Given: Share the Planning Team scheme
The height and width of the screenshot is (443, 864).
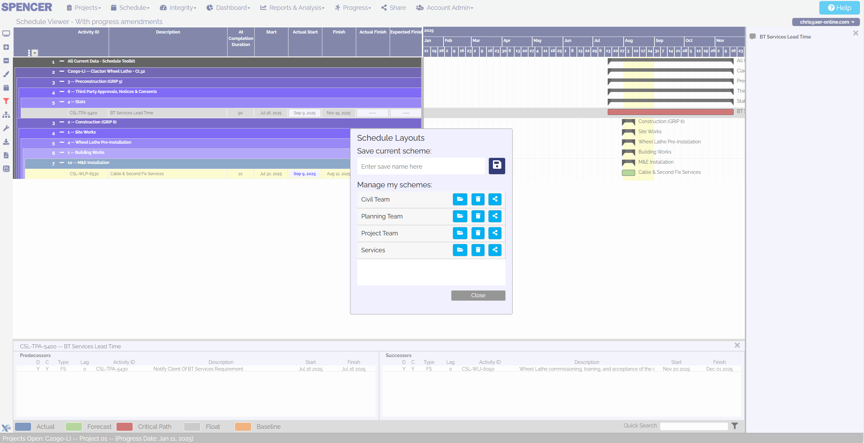Looking at the screenshot, I should [x=495, y=216].
